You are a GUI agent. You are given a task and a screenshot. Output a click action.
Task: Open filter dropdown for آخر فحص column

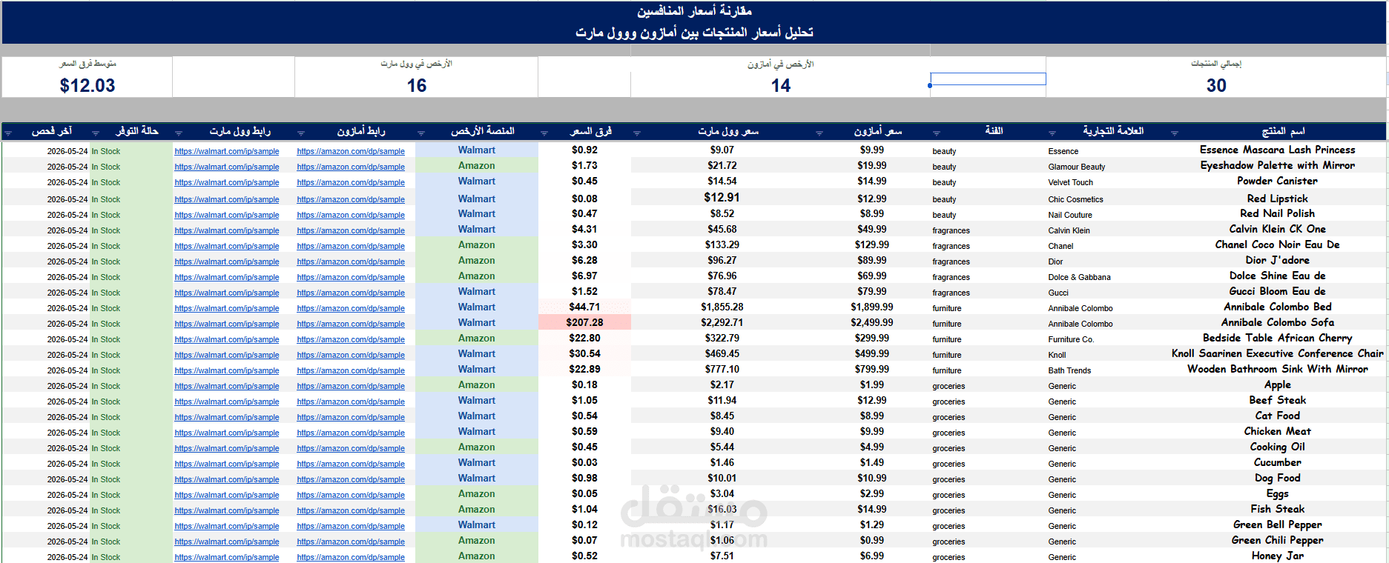click(x=7, y=133)
